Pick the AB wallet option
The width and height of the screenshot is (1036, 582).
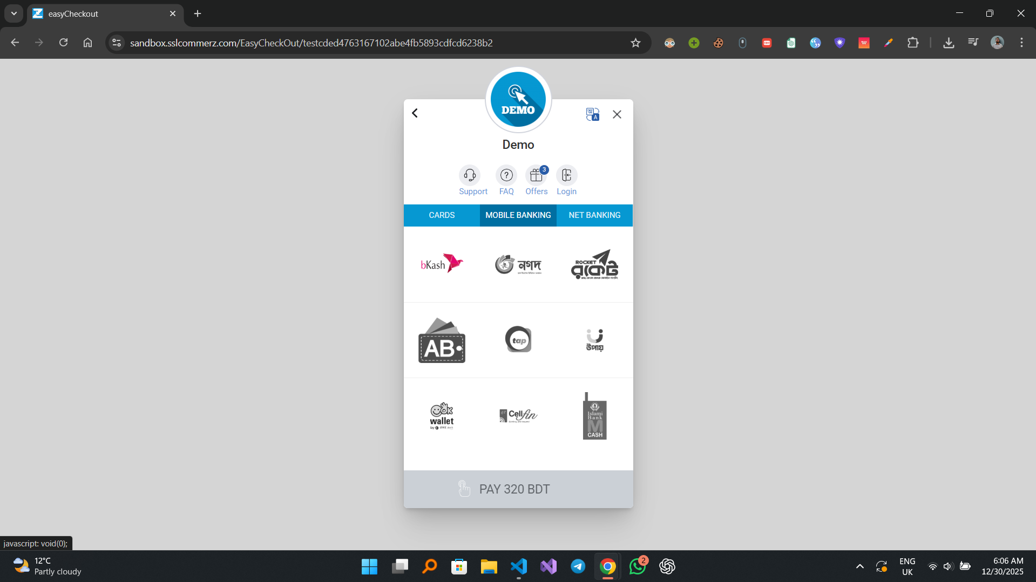click(442, 340)
